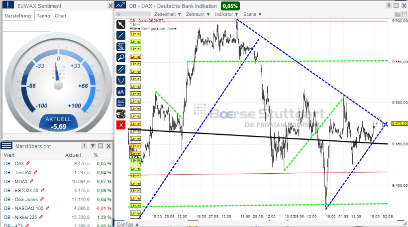Select the percent retracement tool

tap(121, 47)
